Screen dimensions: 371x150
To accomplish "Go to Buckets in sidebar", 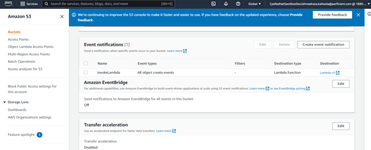I will (14, 32).
